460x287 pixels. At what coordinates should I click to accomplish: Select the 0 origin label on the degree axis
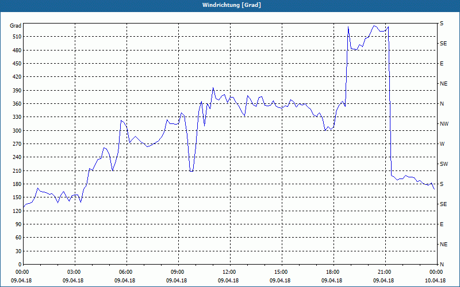click(20, 265)
